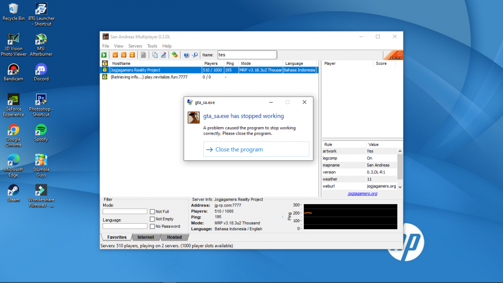This screenshot has height=283, width=503.
Task: Select the Spotify desktop icon
Action: (41, 133)
